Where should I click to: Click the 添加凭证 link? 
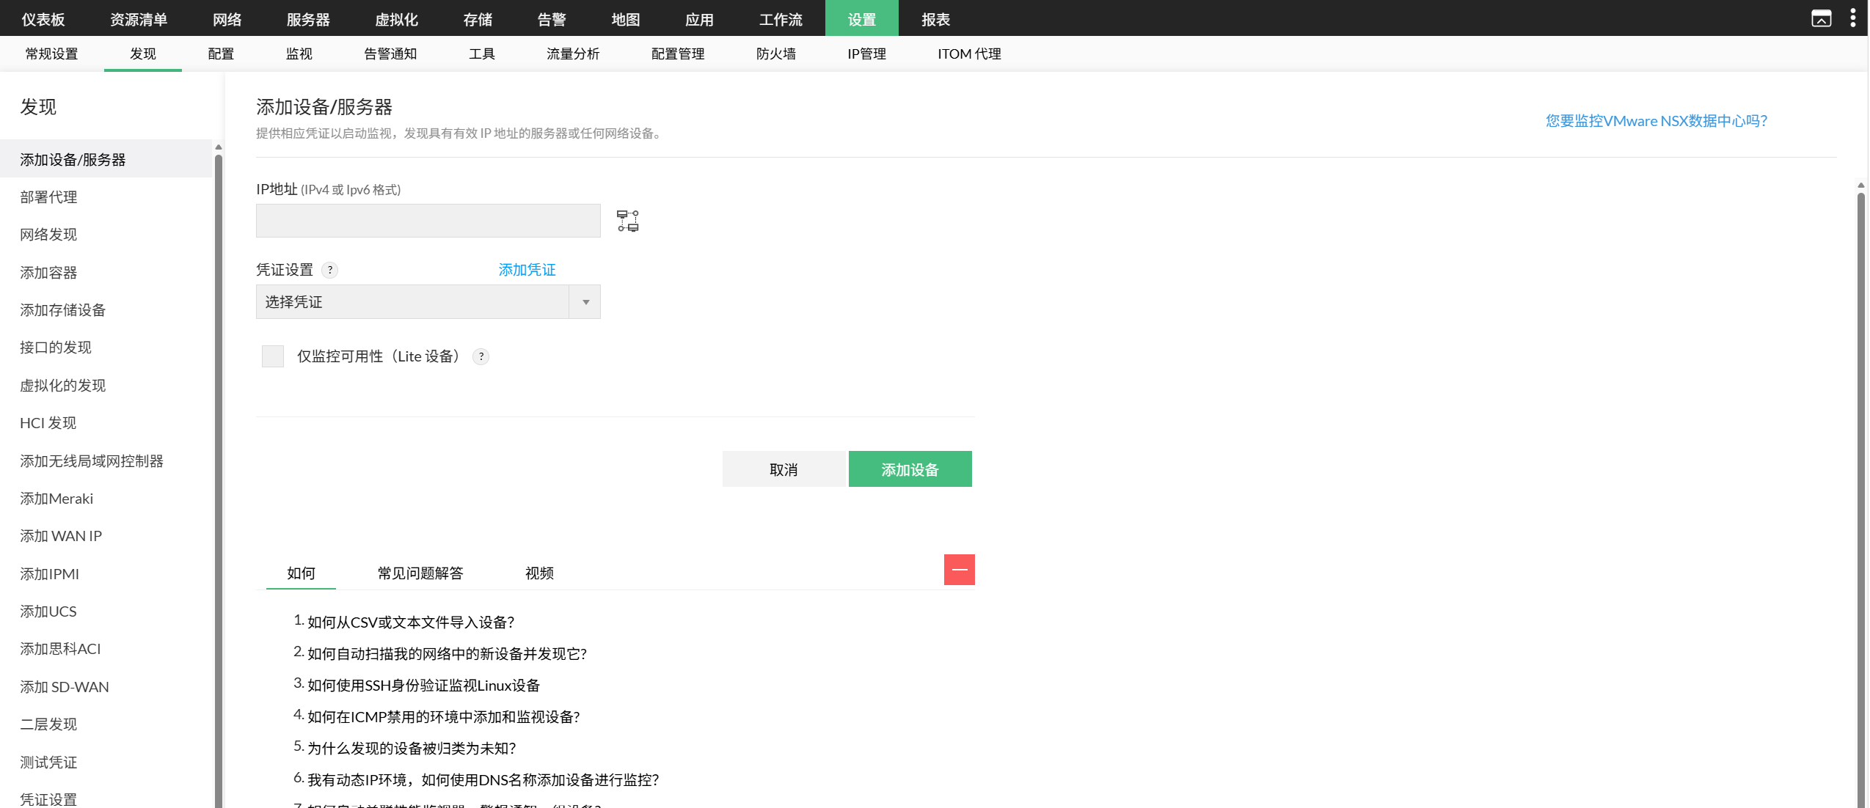tap(527, 270)
